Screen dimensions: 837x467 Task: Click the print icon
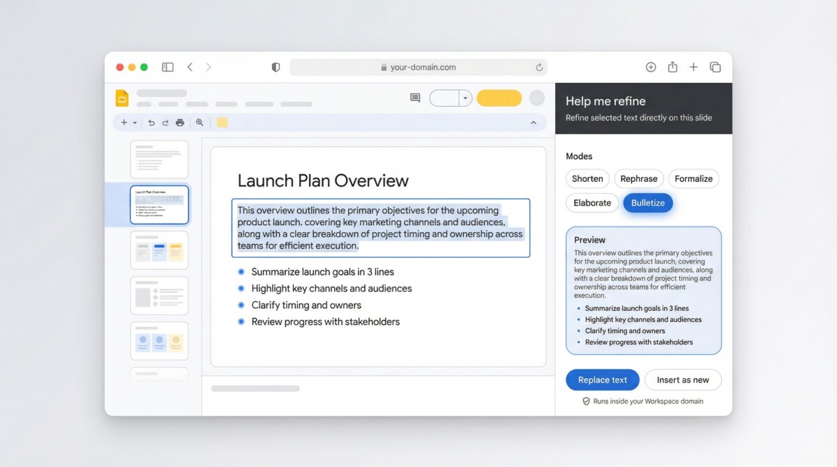[180, 123]
